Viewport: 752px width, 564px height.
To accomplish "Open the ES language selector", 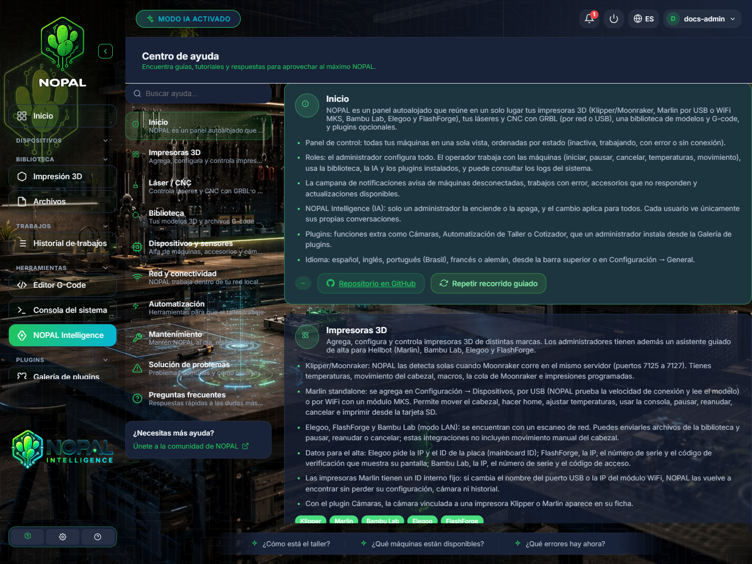I will coord(643,19).
